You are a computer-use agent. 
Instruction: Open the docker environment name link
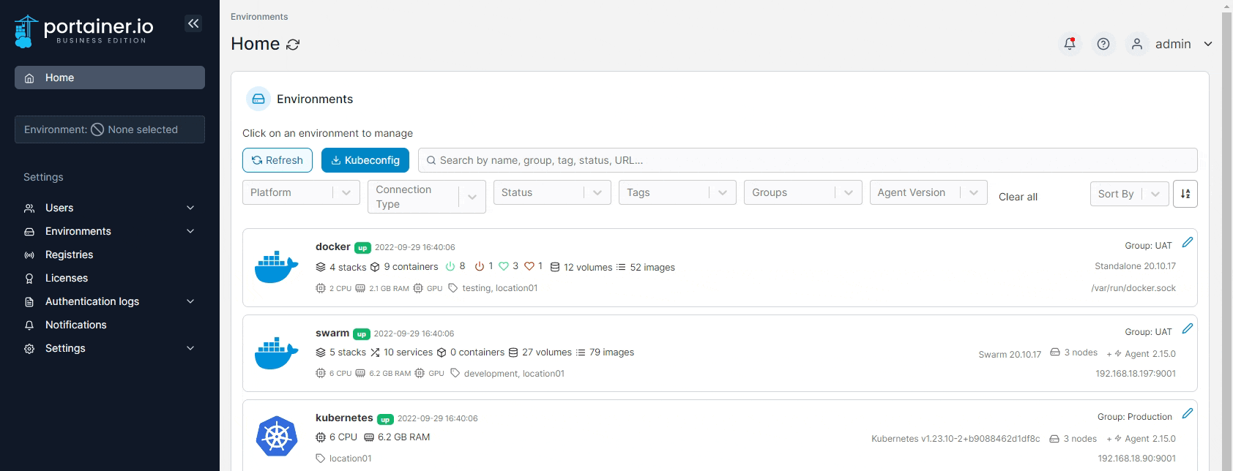pos(333,246)
